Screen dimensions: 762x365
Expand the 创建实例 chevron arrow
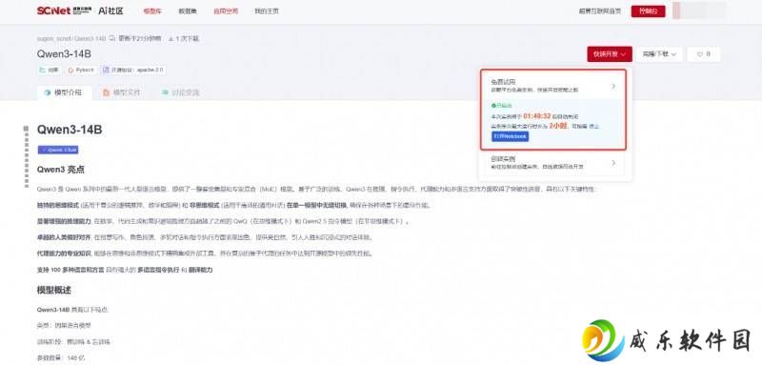pyautogui.click(x=613, y=163)
